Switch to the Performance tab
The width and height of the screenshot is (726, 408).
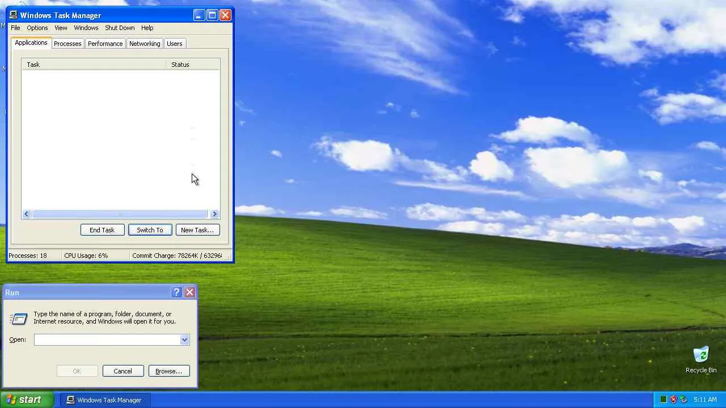[x=105, y=44]
